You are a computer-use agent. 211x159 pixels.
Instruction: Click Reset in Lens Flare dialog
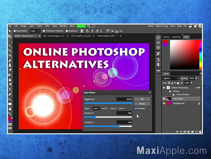coord(142,104)
